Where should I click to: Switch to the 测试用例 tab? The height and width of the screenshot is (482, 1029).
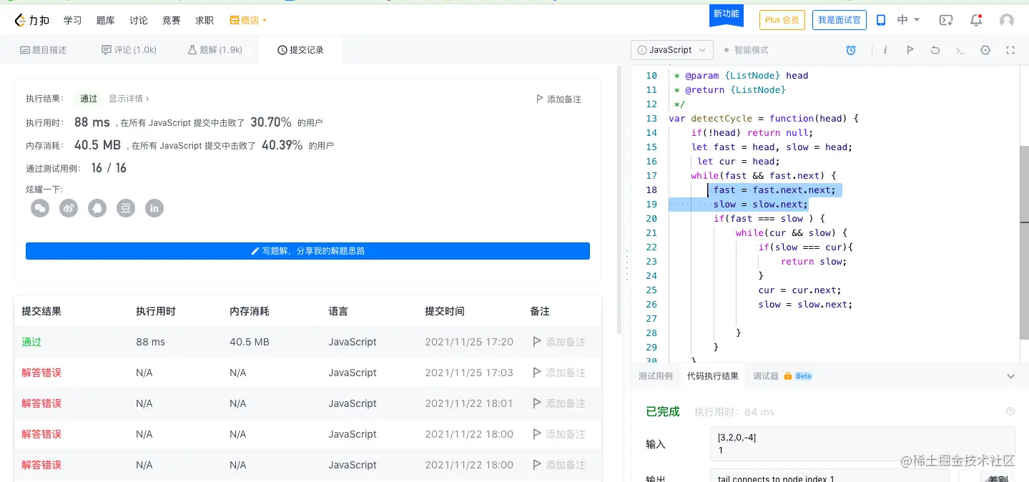(656, 376)
